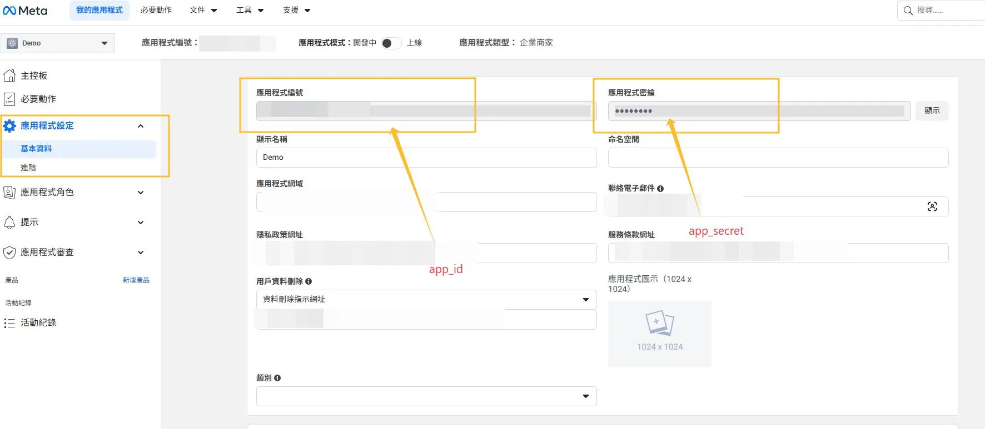This screenshot has width=985, height=429.
Task: Click the 應用程式審查 shield icon
Action: (9, 253)
